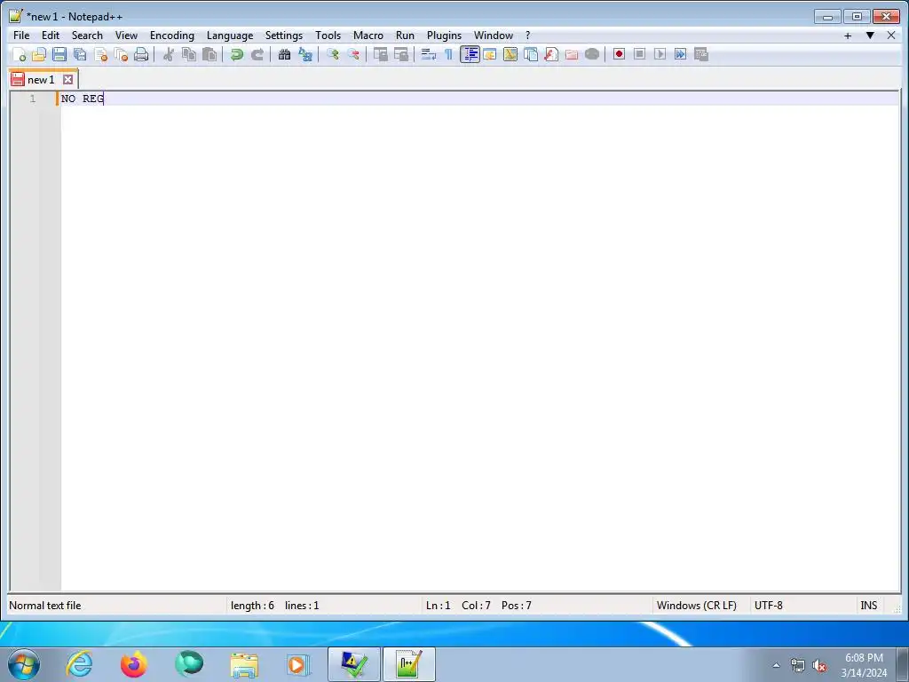Screen dimensions: 909x682
Task: Open the Windows Start button
Action: click(24, 664)
